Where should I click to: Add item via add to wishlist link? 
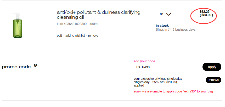(x=75, y=36)
